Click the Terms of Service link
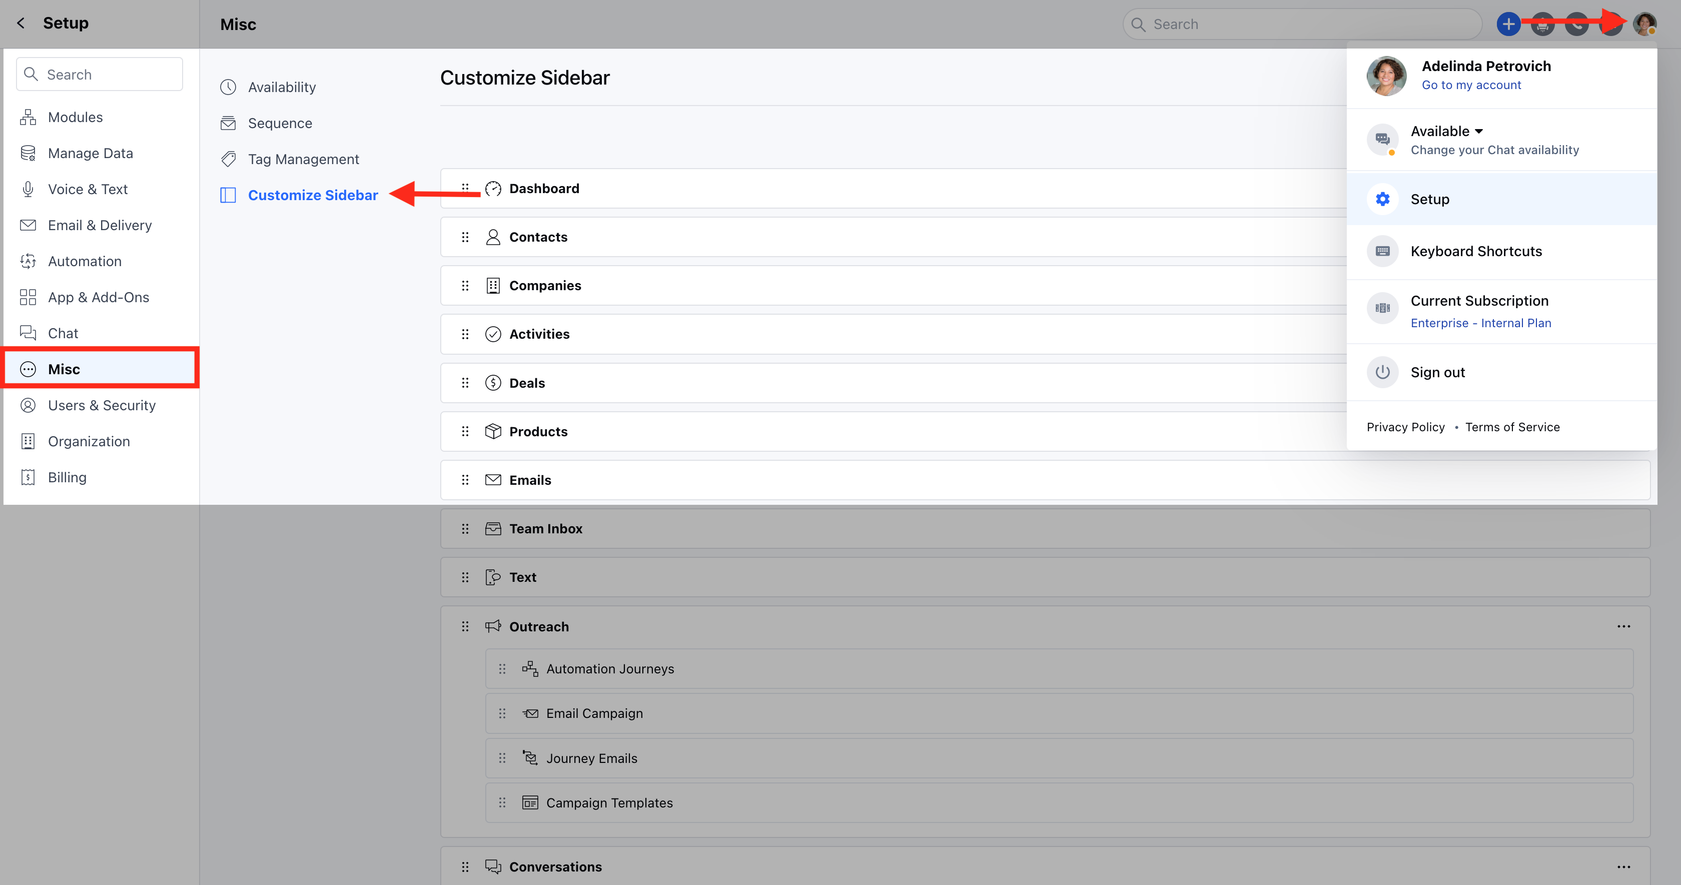 pos(1512,427)
